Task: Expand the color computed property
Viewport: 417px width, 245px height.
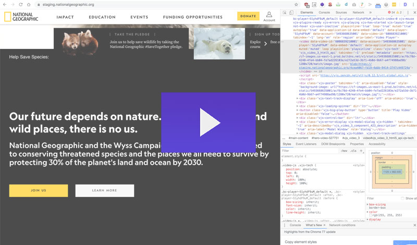Action: point(368,212)
